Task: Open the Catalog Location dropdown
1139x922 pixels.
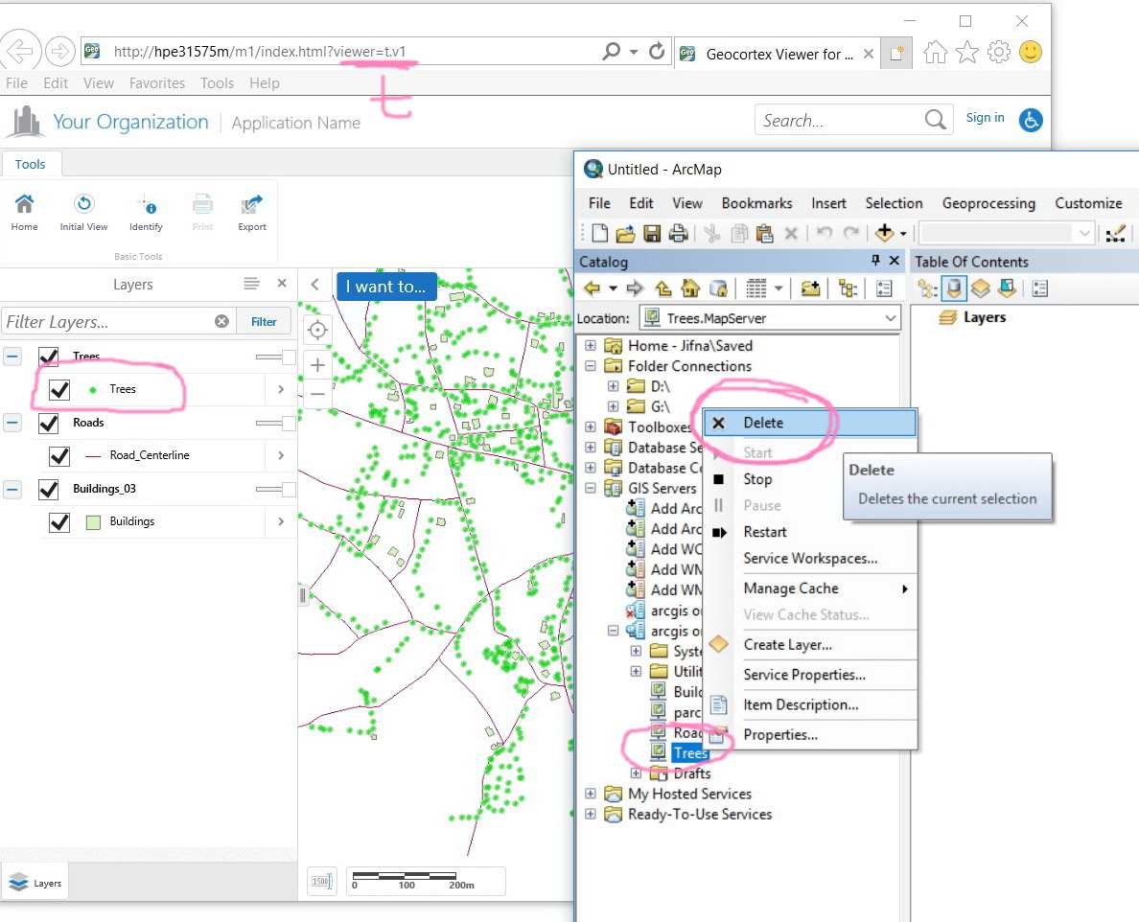Action: tap(890, 318)
